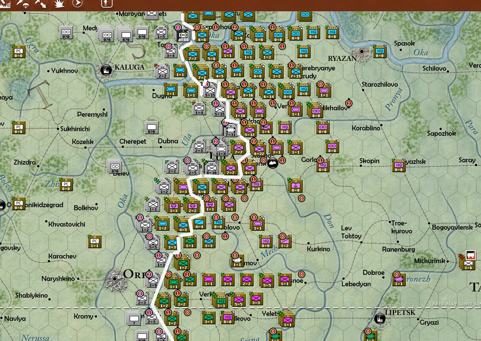Select the green HQ 3=3 counter

point(221,301)
